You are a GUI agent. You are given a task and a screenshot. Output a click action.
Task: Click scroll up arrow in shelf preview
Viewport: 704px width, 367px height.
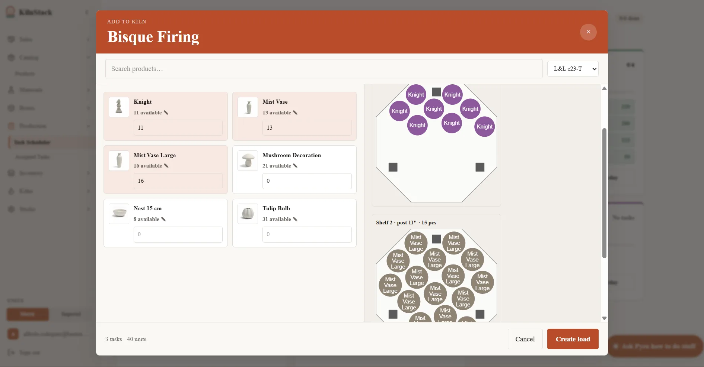pyautogui.click(x=604, y=88)
